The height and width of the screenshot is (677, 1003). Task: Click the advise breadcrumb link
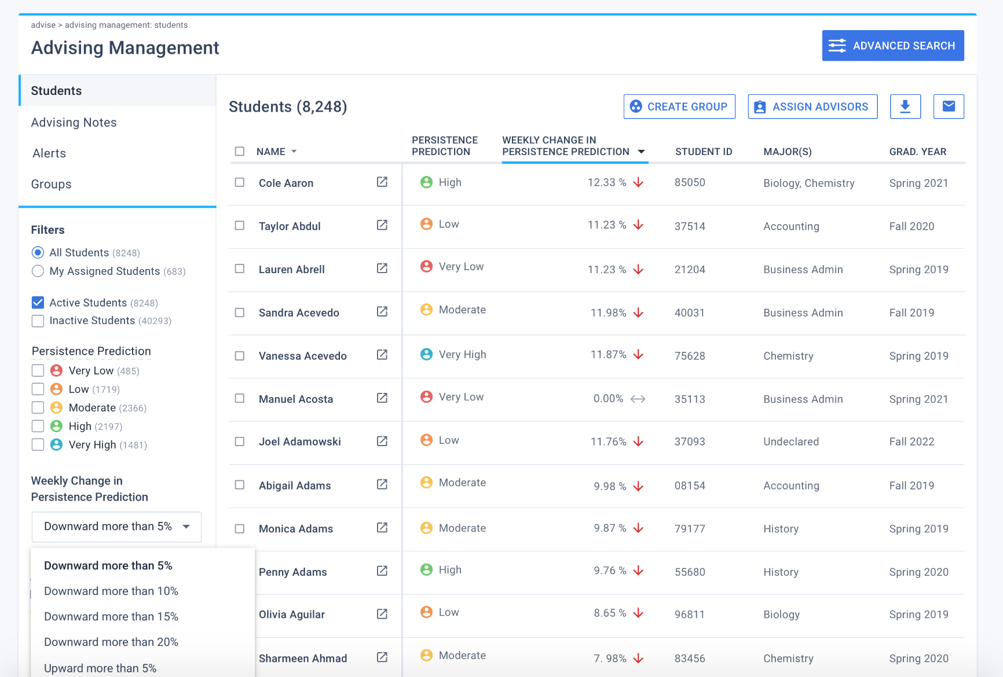(43, 25)
